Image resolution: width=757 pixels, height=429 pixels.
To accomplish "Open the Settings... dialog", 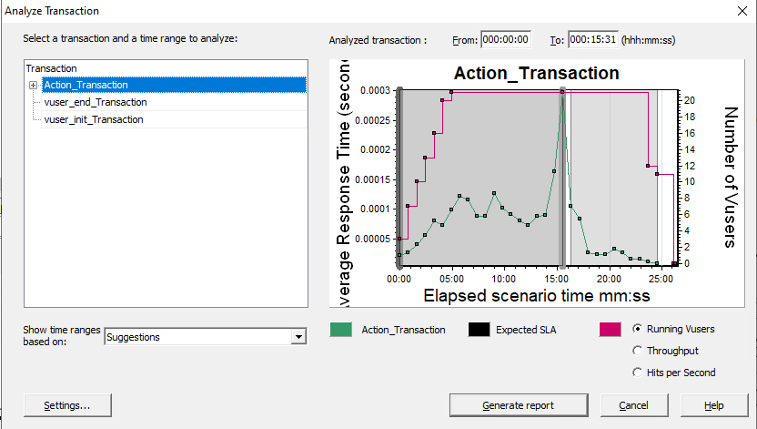I will point(67,405).
